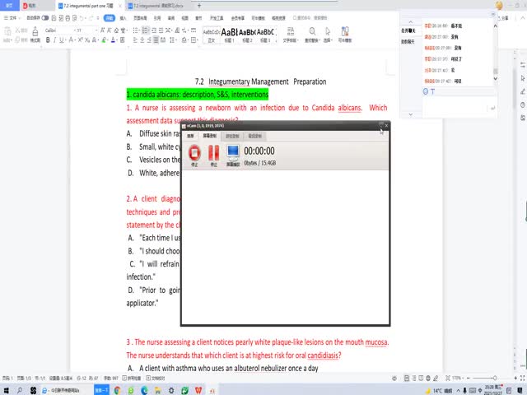Click the third tab in the recorder window

[233, 135]
